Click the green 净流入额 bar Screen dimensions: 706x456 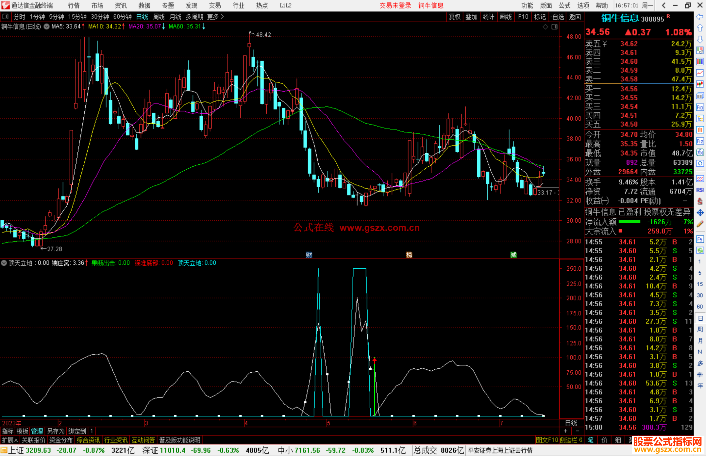(629, 222)
